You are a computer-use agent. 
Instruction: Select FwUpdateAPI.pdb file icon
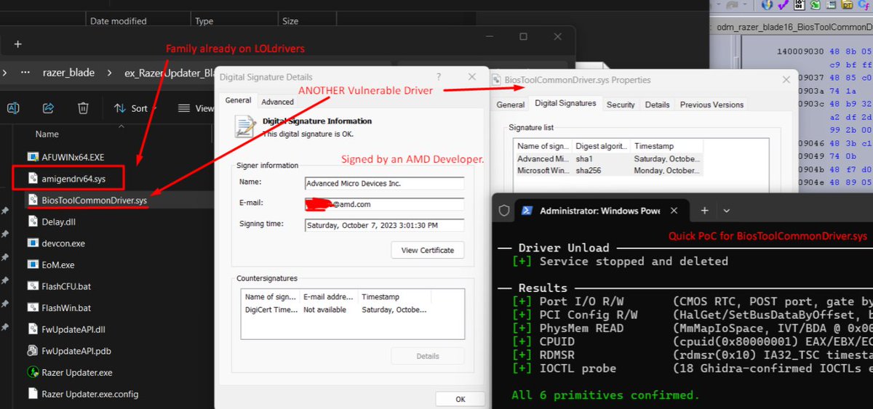(x=32, y=351)
